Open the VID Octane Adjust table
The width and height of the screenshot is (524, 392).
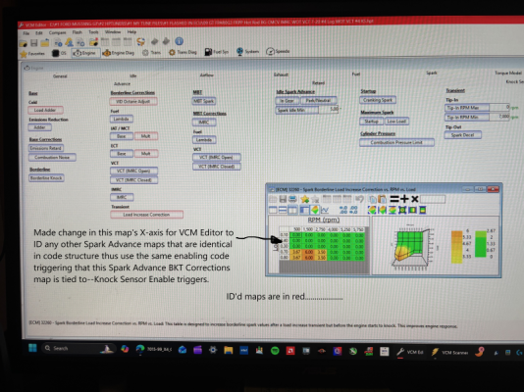(133, 101)
